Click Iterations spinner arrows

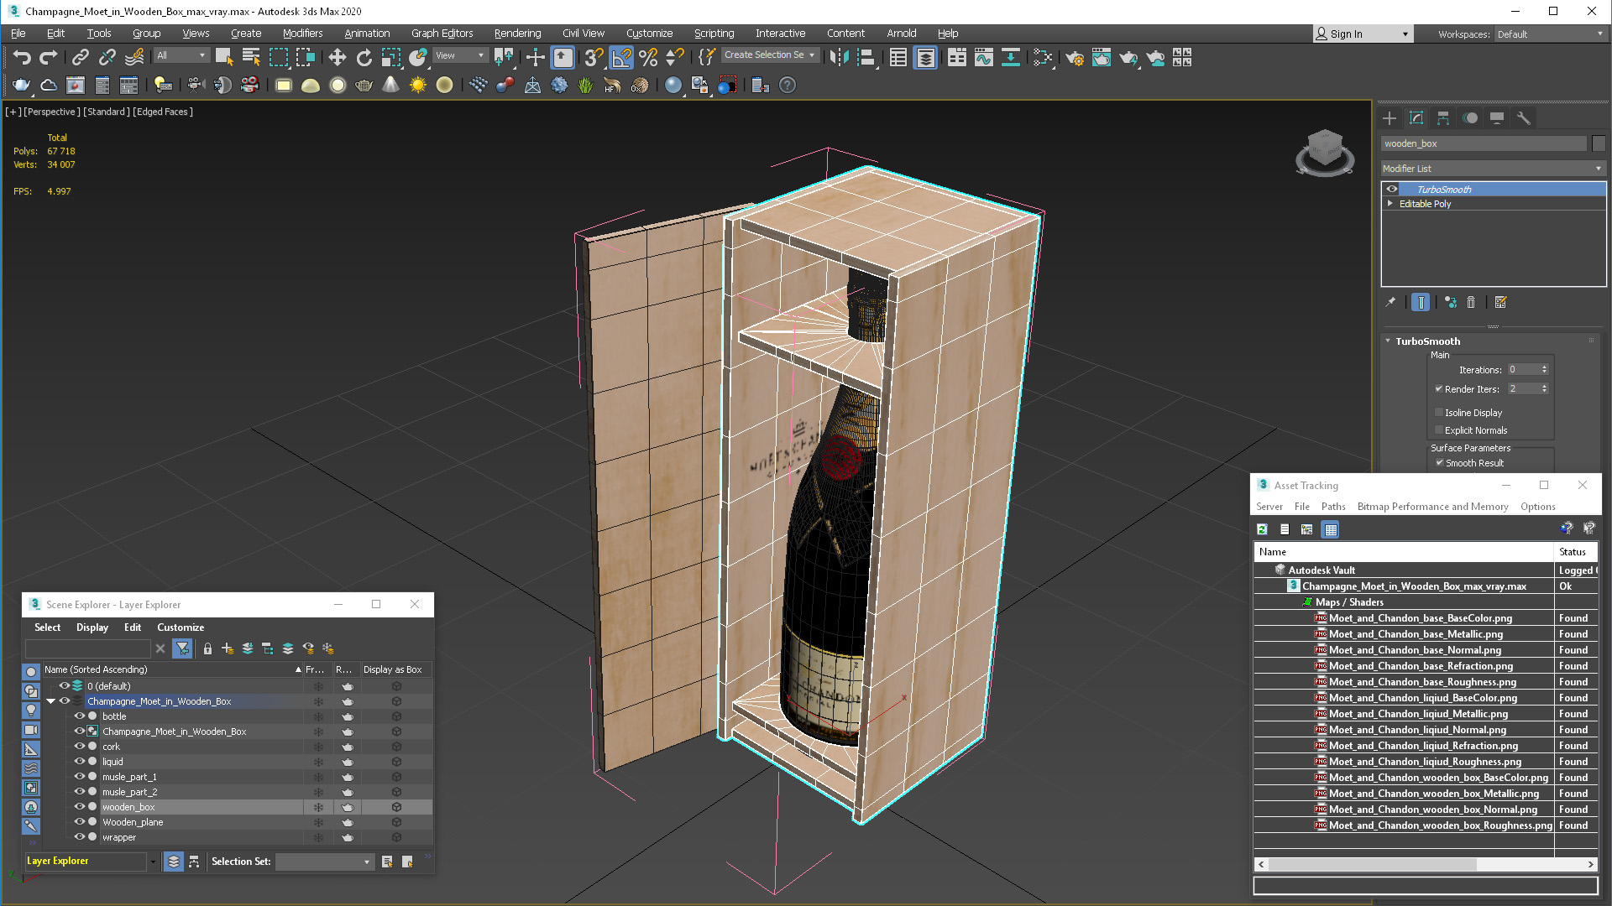1544,370
